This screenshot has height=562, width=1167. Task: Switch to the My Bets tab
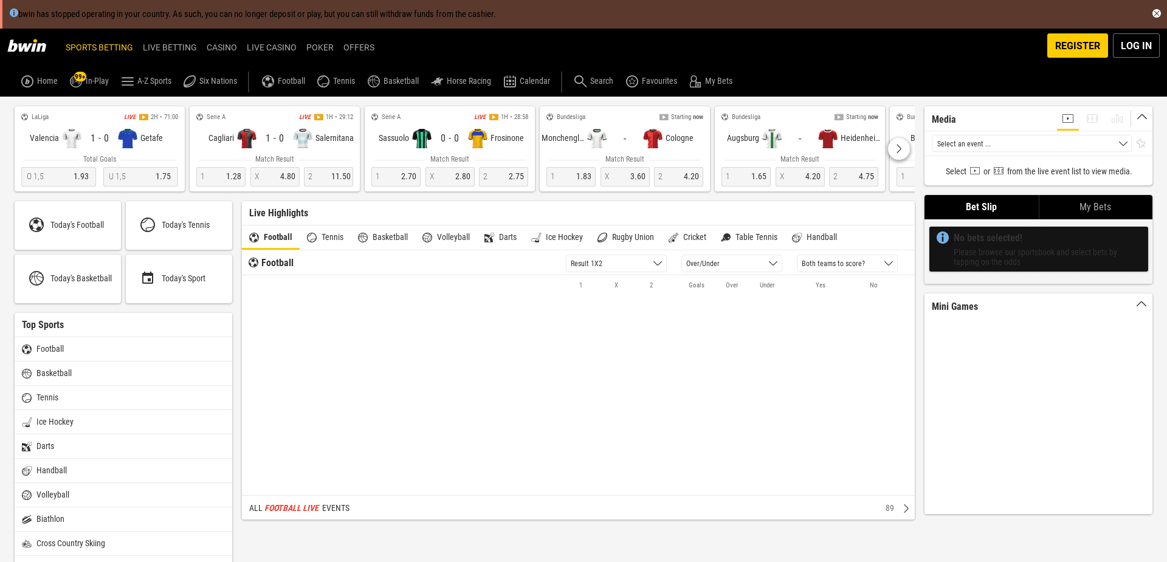pos(1095,207)
